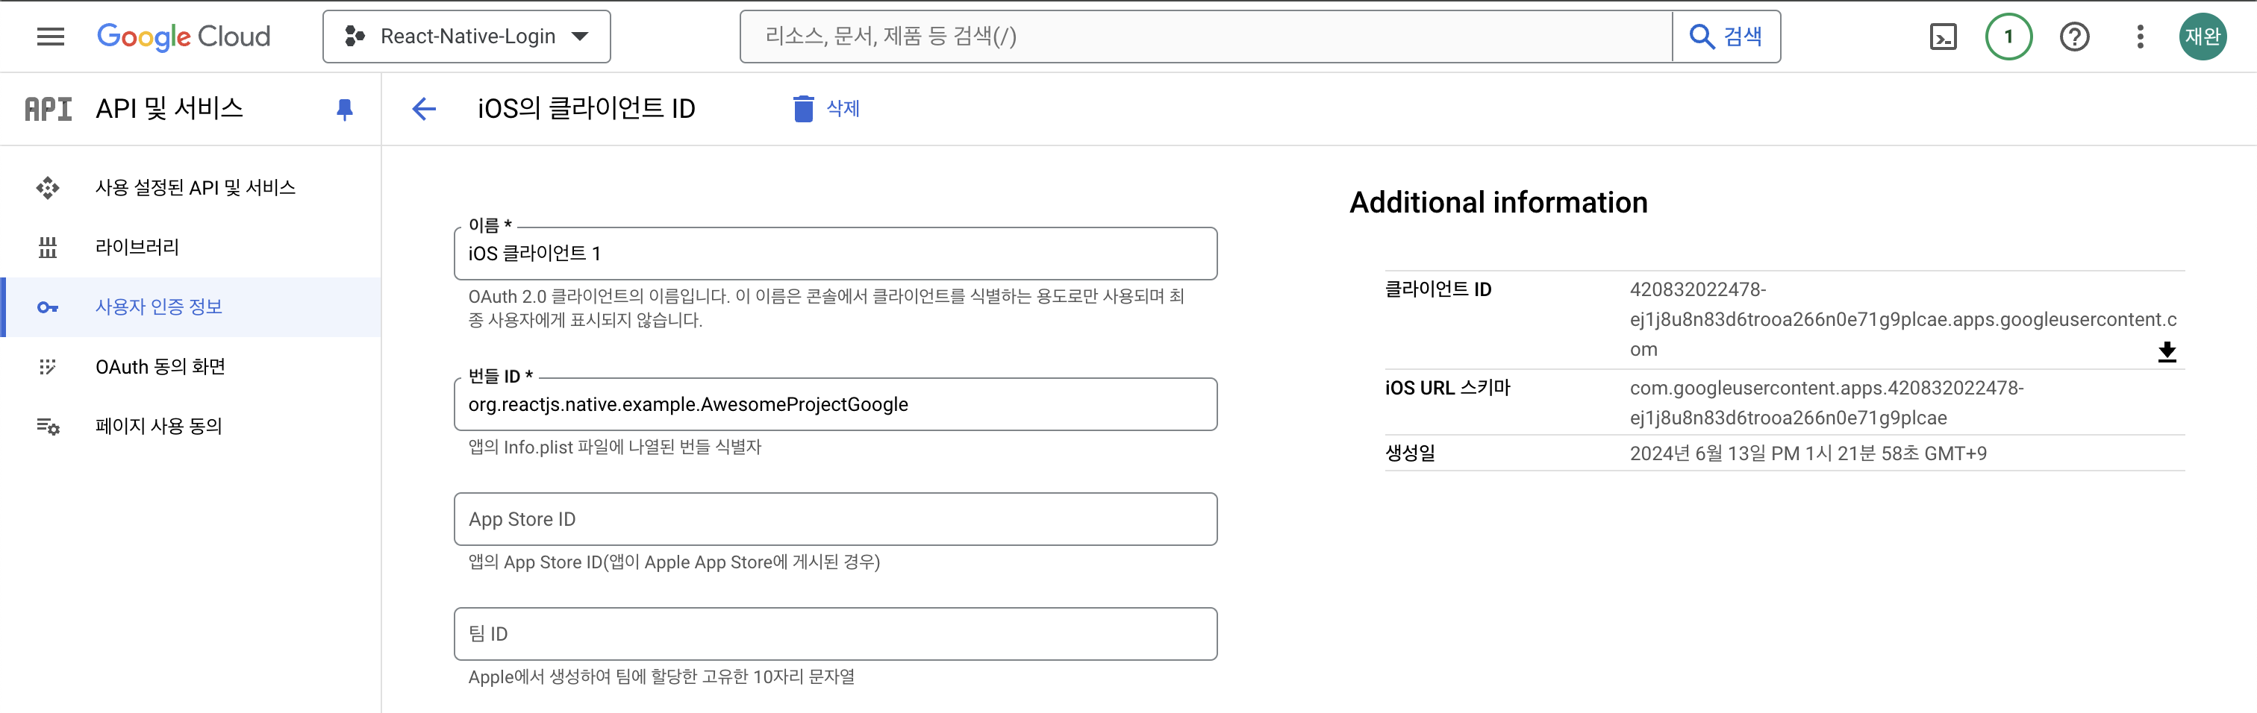Open notifications badge showing 1
Screen dimensions: 2257x713
coord(2008,36)
